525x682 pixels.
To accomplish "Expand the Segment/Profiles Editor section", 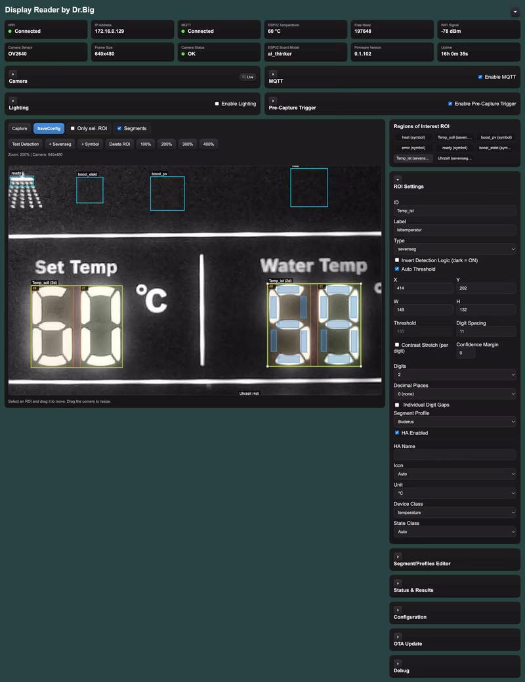I will [398, 557].
